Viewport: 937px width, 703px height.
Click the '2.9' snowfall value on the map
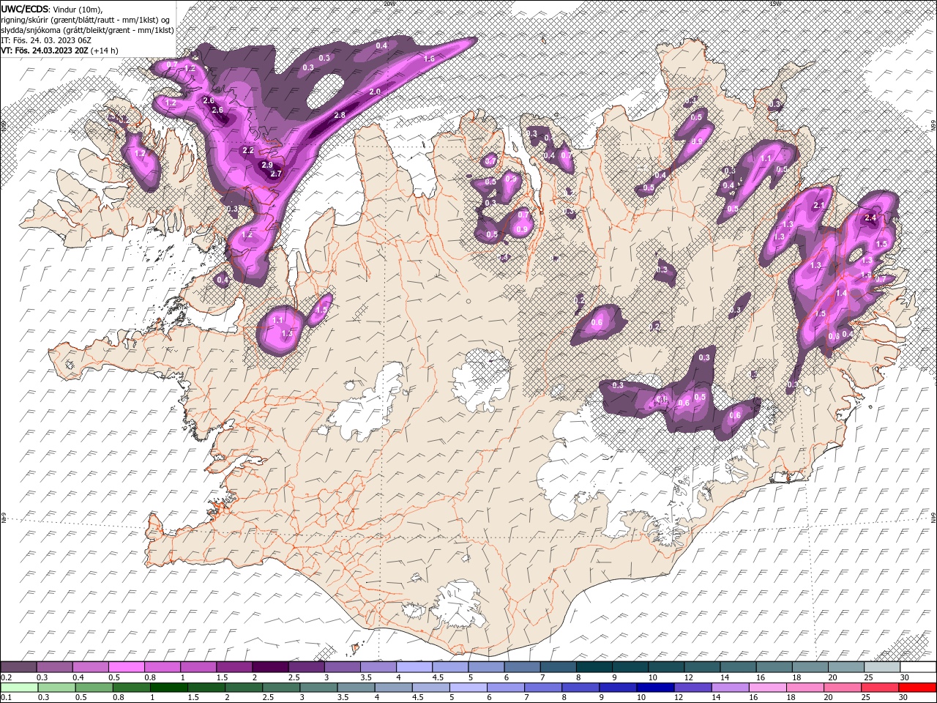coord(267,165)
